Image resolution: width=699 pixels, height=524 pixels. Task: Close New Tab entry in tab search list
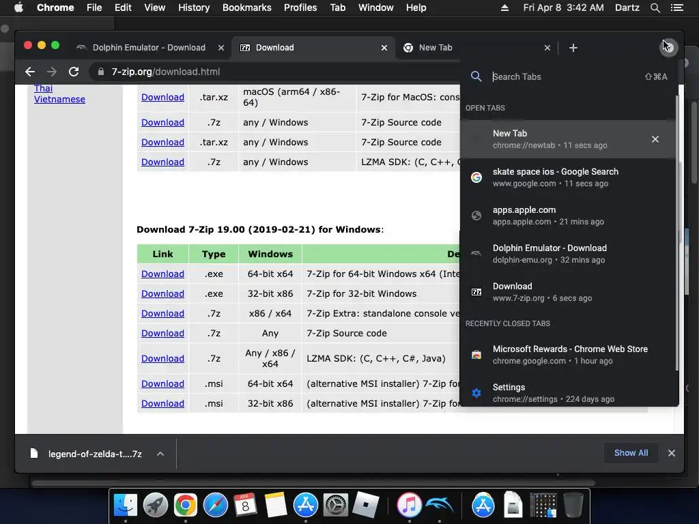[x=655, y=139]
